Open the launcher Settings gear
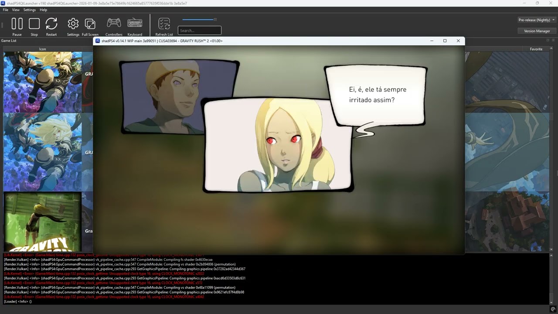Image resolution: width=558 pixels, height=314 pixels. [73, 24]
